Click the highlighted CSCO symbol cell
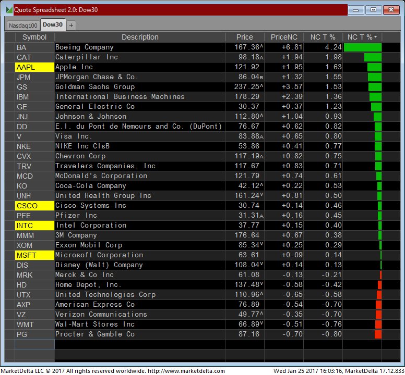 34,206
